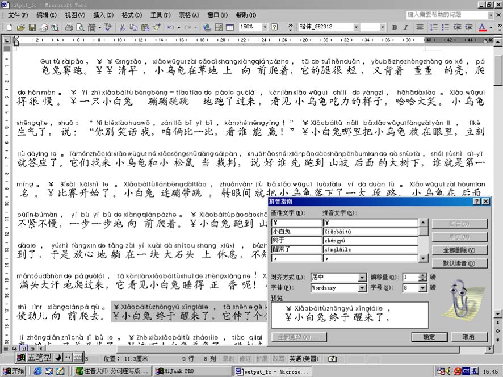Toggle 录制 macro recording in status bar

click(x=228, y=359)
